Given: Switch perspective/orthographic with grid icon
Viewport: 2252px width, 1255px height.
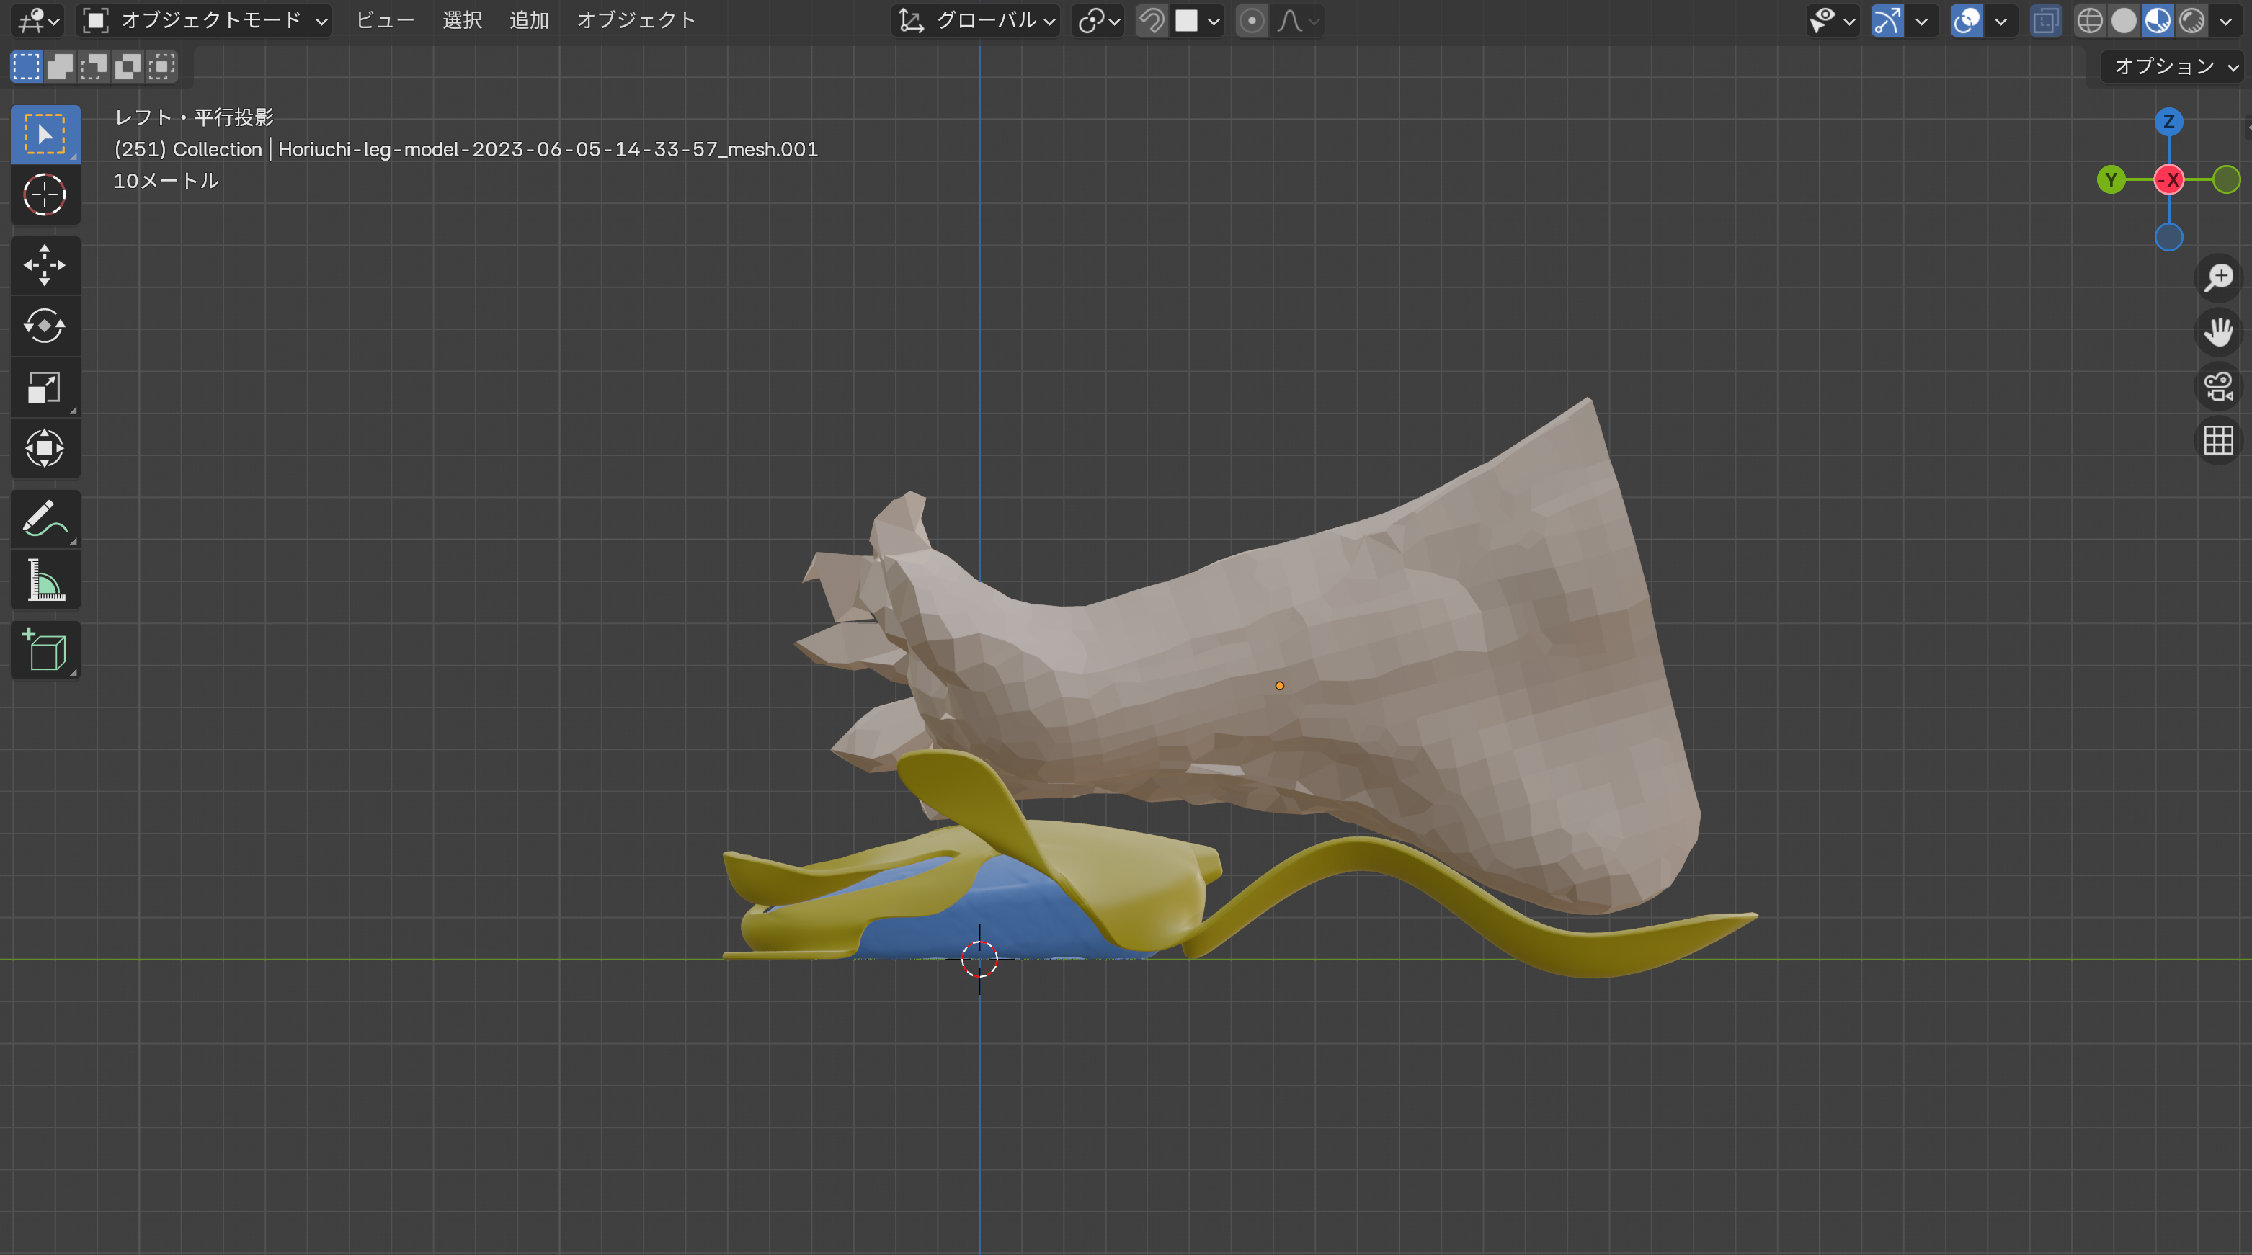Looking at the screenshot, I should click(x=2218, y=440).
